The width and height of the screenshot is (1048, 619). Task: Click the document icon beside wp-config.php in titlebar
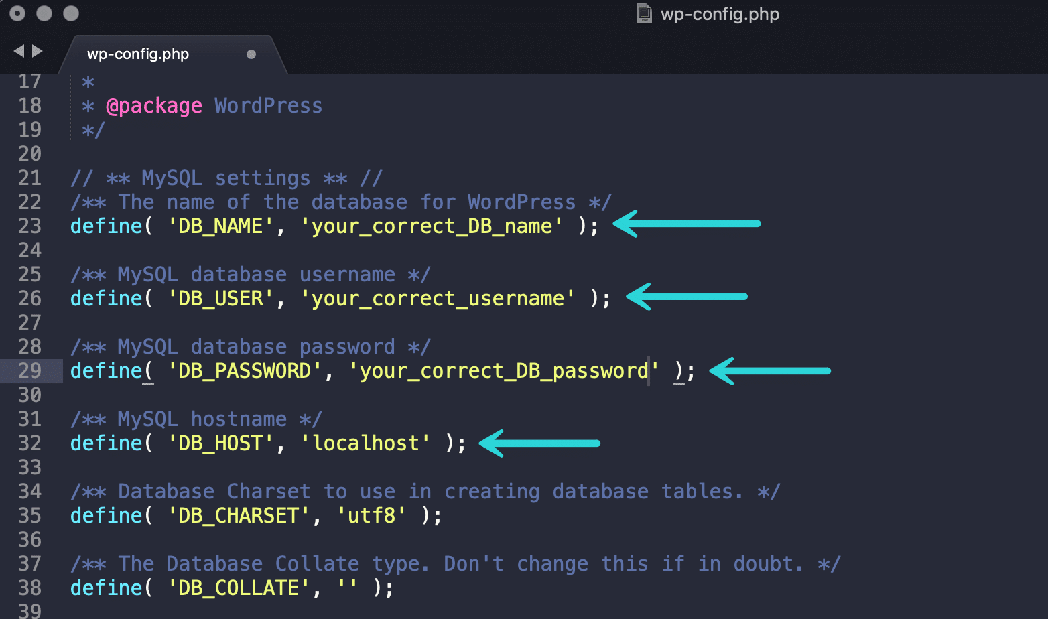[x=645, y=13]
